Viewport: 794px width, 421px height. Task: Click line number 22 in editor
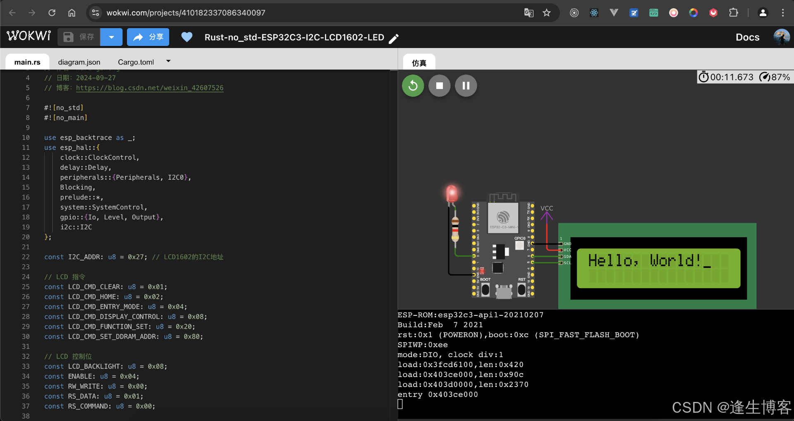coord(26,257)
